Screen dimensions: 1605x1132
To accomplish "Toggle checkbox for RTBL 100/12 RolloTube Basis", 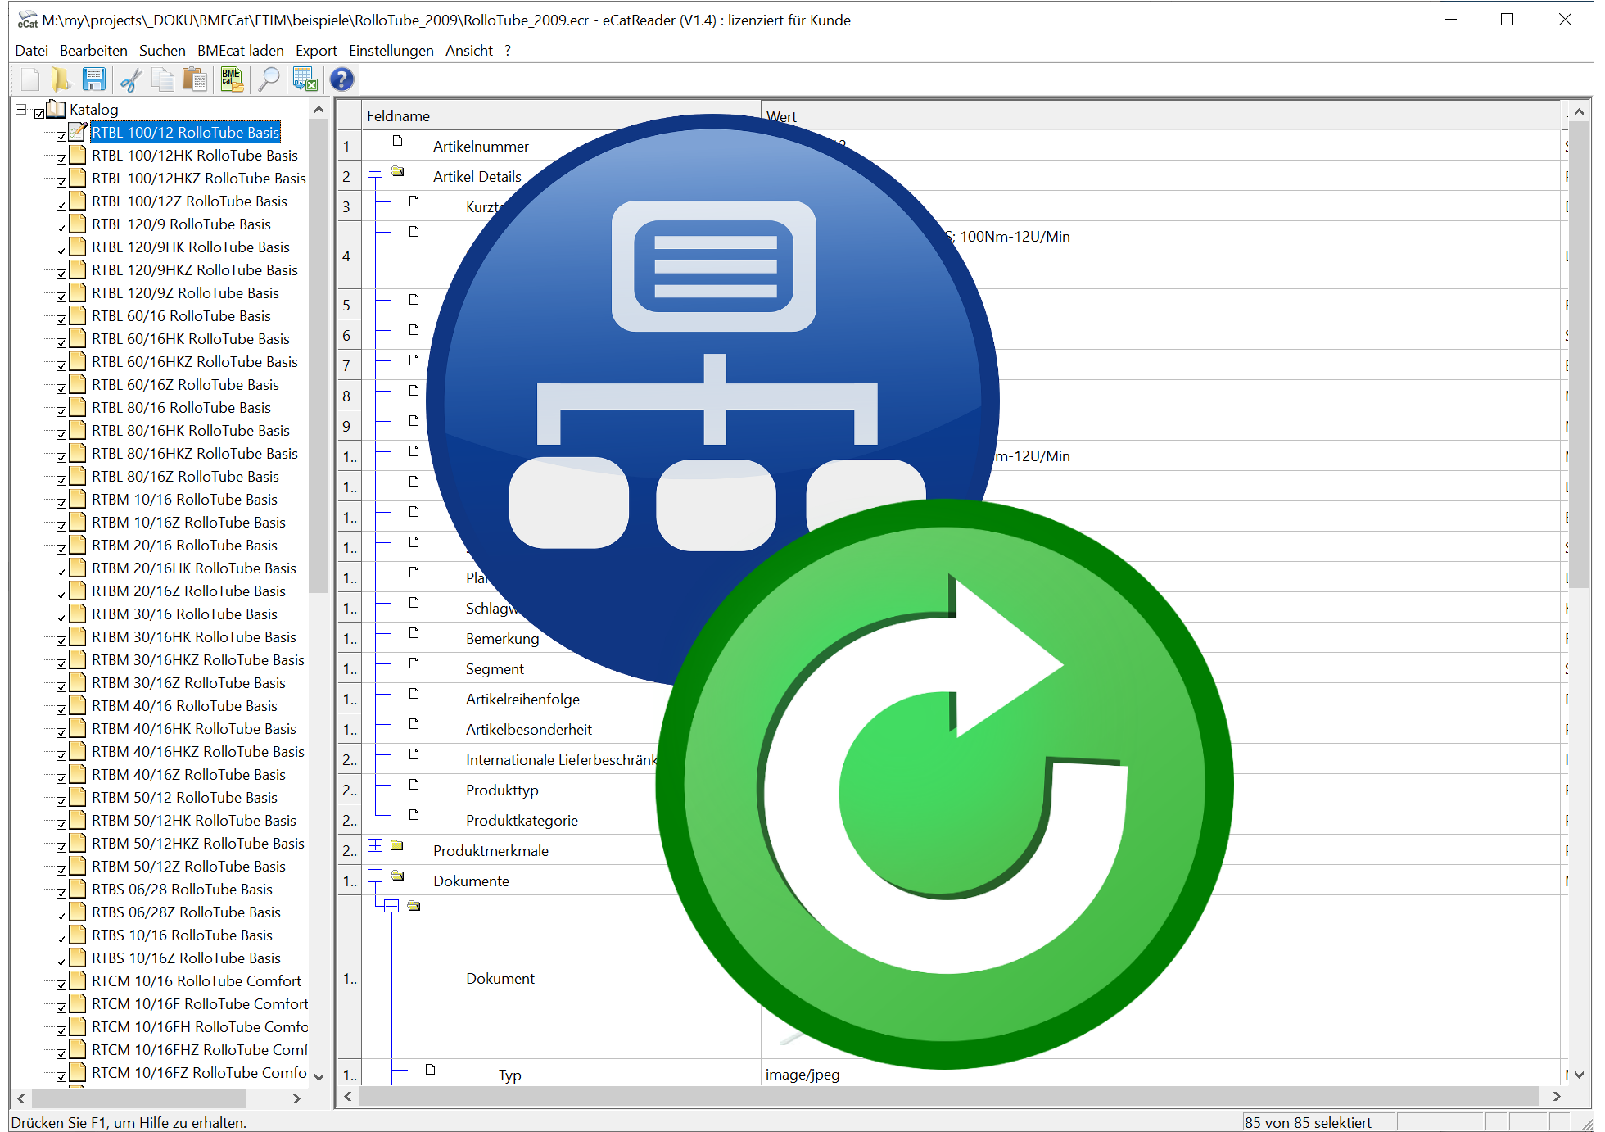I will click(61, 136).
